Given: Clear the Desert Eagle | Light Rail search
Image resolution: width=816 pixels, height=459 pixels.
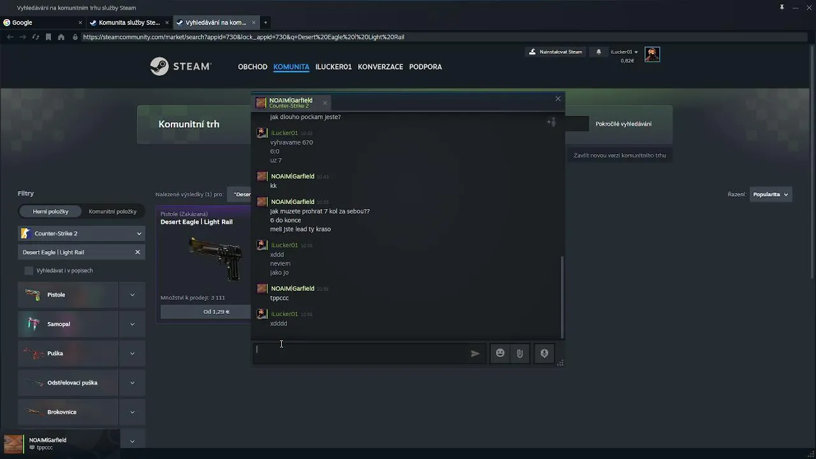Looking at the screenshot, I should [137, 252].
